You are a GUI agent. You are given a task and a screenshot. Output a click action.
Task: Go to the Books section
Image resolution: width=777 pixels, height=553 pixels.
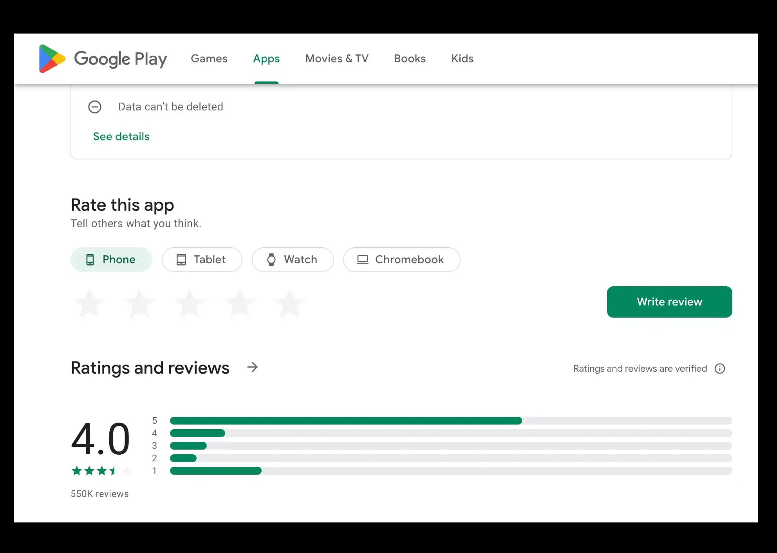[410, 59]
